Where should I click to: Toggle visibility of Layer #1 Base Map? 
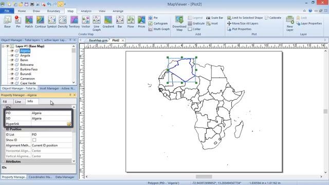(x=7, y=46)
